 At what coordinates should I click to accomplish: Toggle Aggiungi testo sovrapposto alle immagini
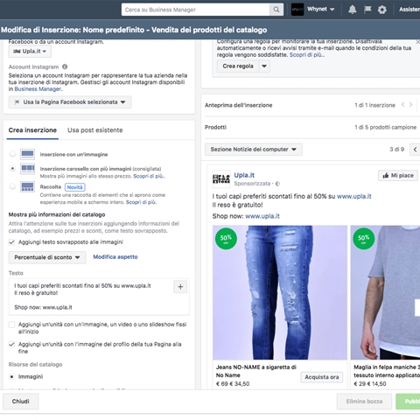[11, 242]
